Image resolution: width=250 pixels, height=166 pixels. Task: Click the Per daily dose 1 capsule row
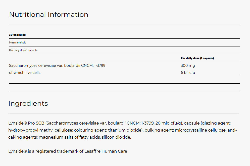click(x=124, y=50)
